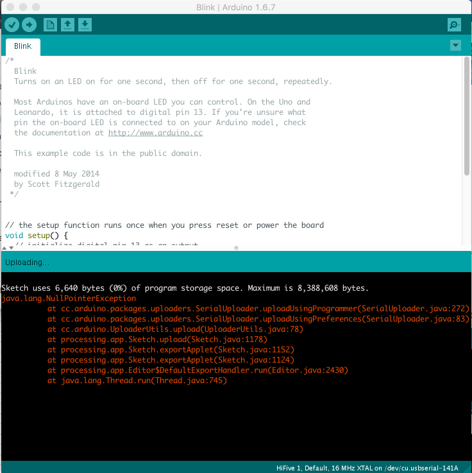
Task: Select the Blink sketch tab
Action: click(23, 46)
